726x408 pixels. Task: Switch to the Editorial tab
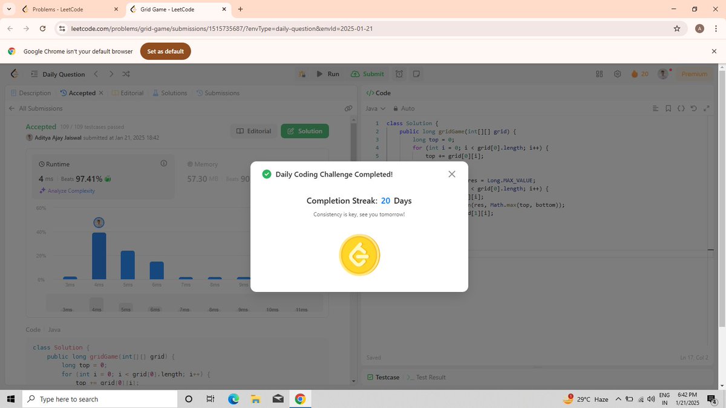[128, 93]
